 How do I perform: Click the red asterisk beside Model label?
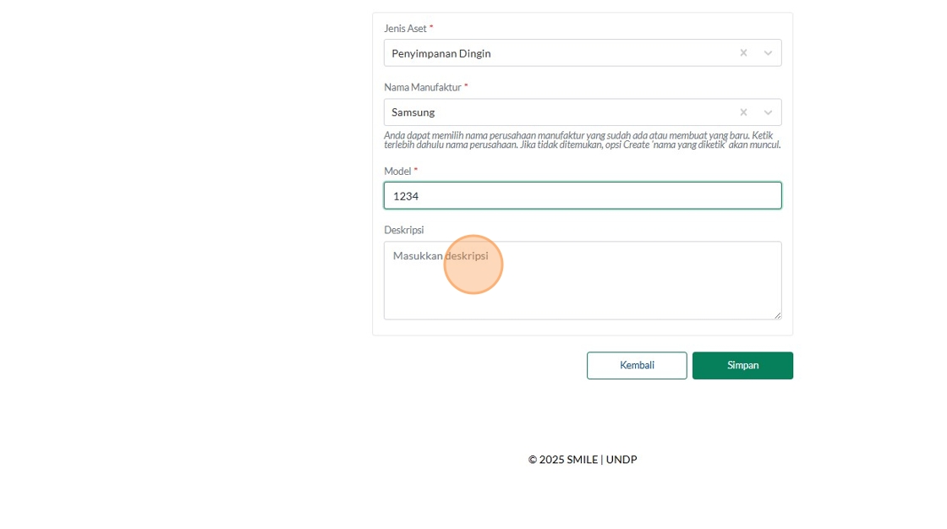[415, 171]
